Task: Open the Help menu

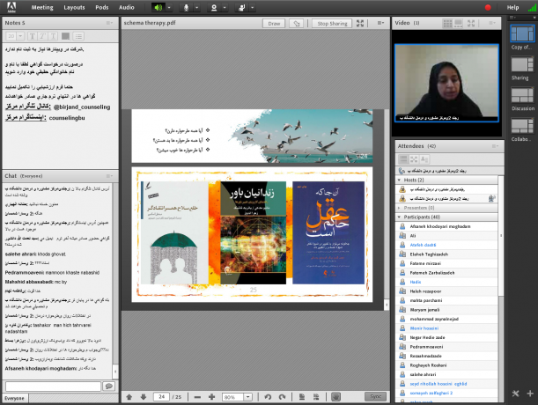Action: click(512, 7)
